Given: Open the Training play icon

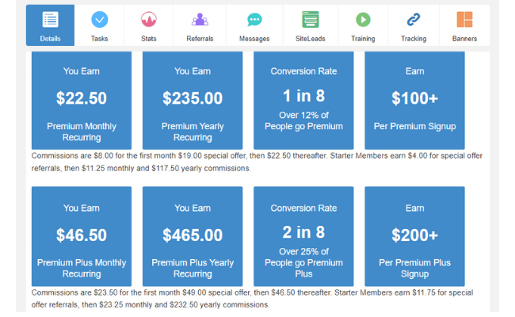Looking at the screenshot, I should (x=363, y=19).
